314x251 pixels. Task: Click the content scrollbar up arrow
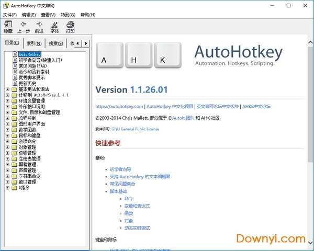point(310,42)
